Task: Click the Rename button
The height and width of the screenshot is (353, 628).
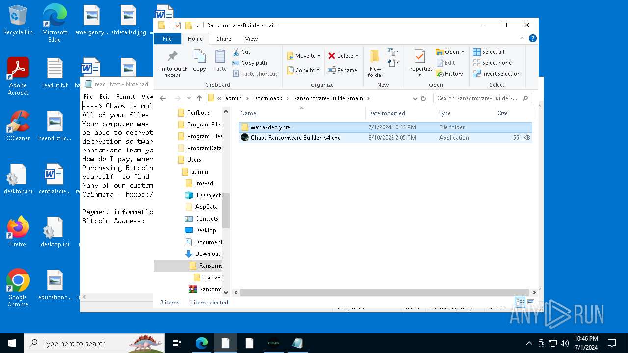Action: point(342,70)
